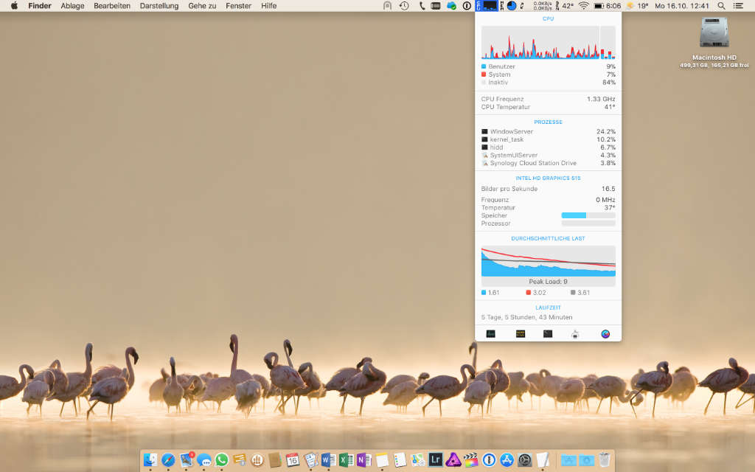Launch Lightroom from the Dock

[x=435, y=460]
